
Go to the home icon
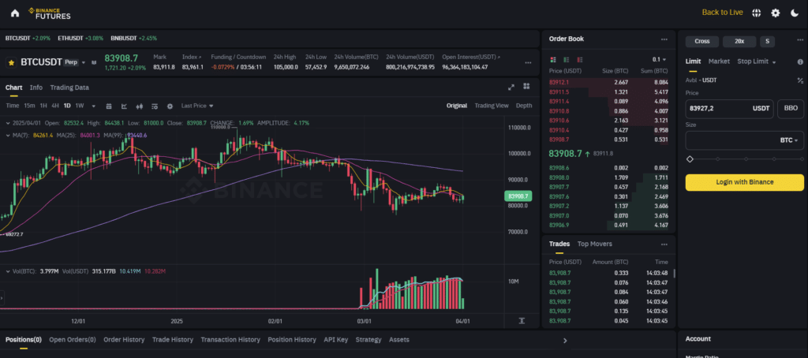point(15,13)
